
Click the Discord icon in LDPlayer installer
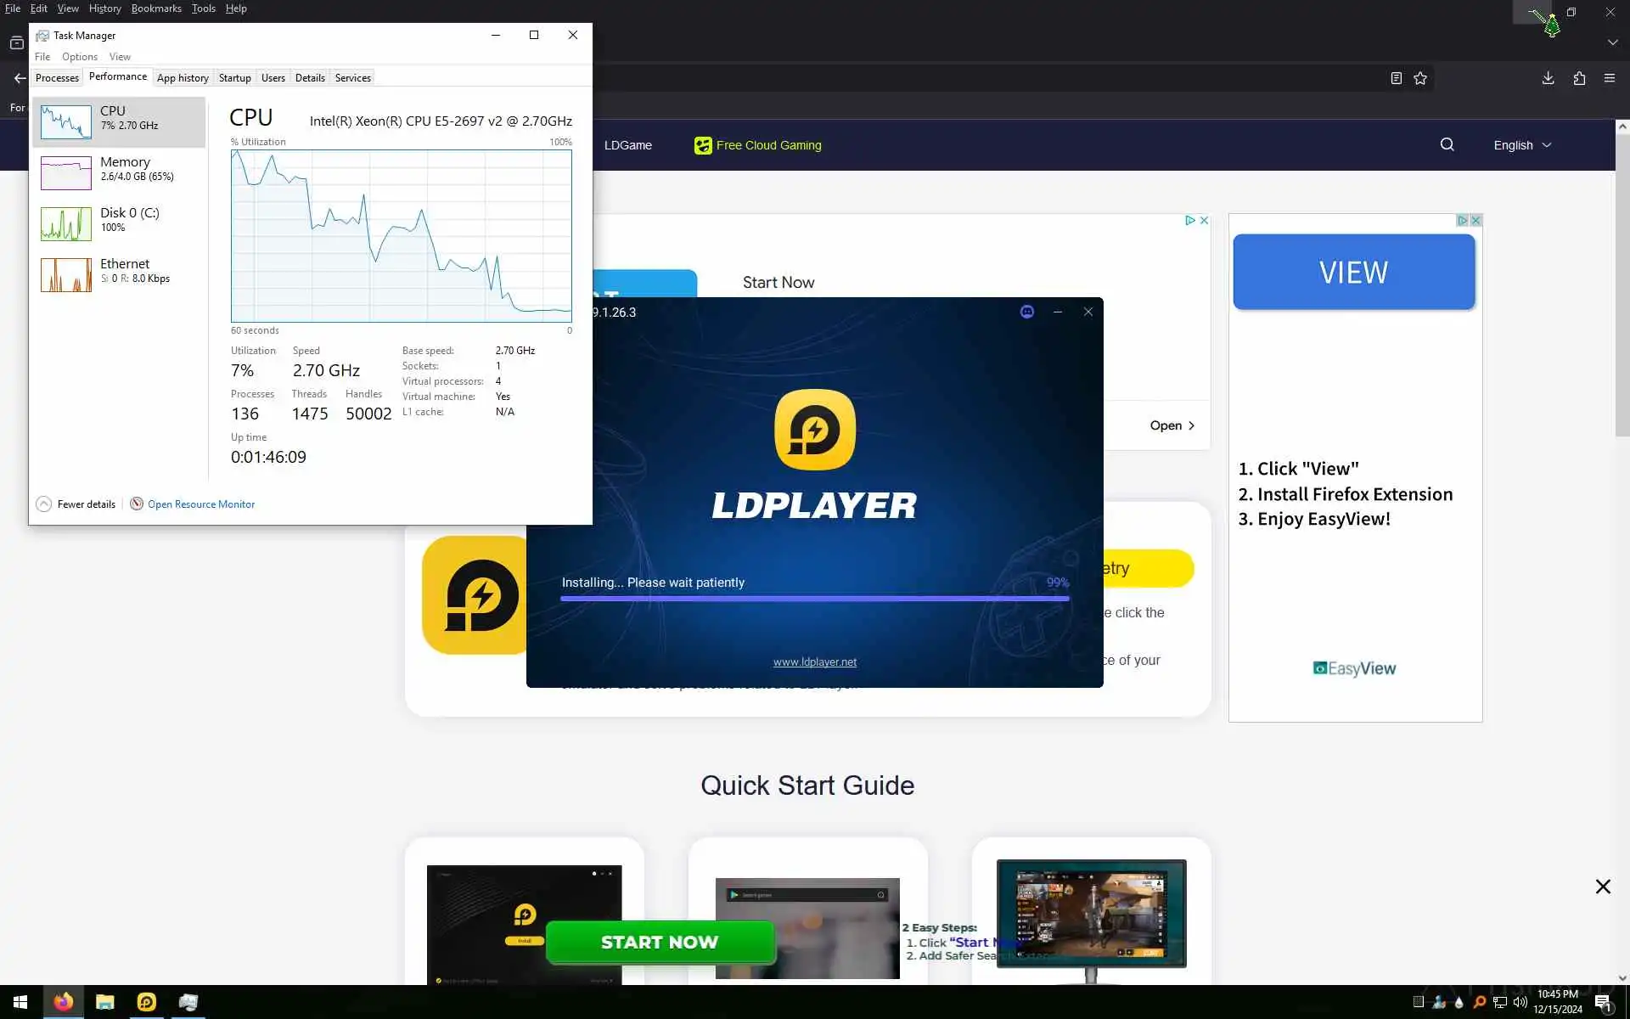click(x=1026, y=312)
